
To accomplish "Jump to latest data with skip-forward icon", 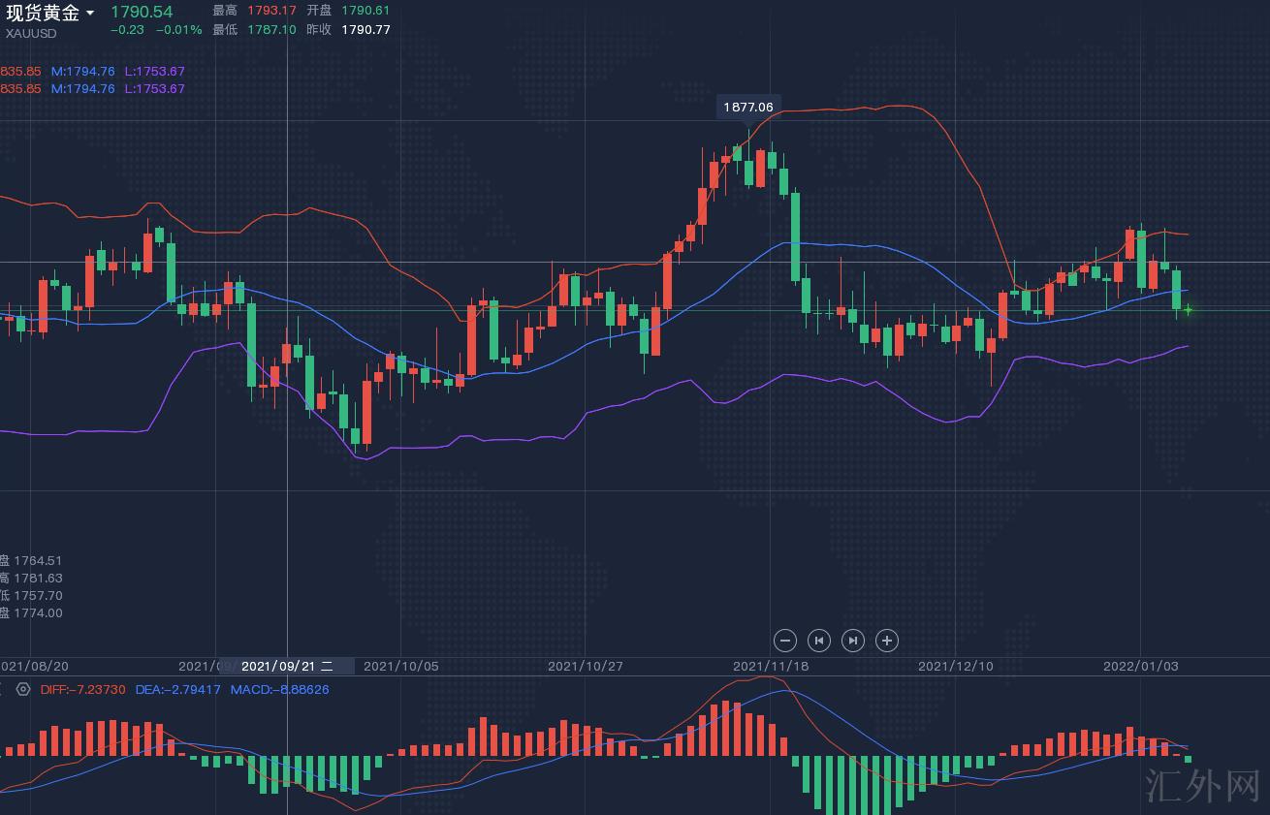I will coord(852,640).
